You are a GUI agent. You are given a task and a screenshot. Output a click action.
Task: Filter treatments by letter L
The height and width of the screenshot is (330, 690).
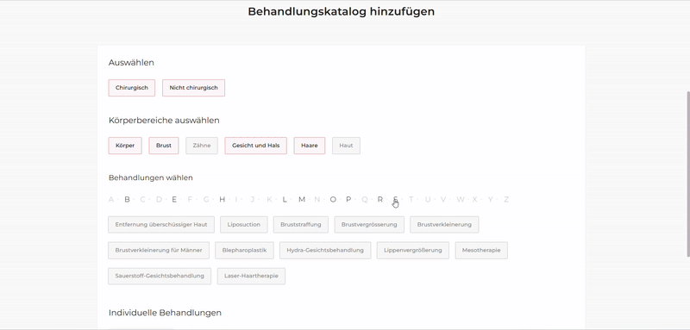[285, 200]
